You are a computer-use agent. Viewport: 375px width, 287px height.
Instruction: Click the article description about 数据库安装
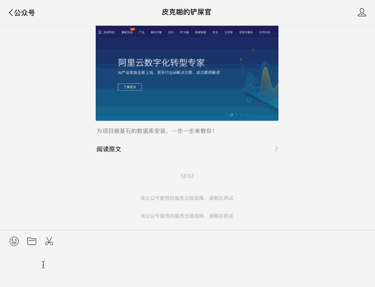coord(155,131)
